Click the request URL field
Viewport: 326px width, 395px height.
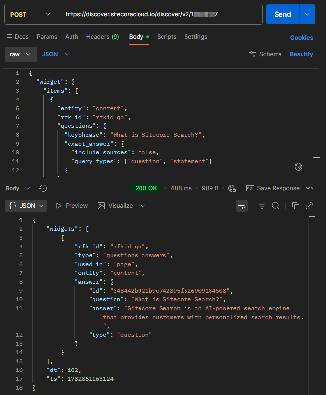pos(161,14)
